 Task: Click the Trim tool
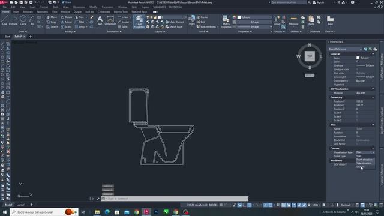coord(79,17)
